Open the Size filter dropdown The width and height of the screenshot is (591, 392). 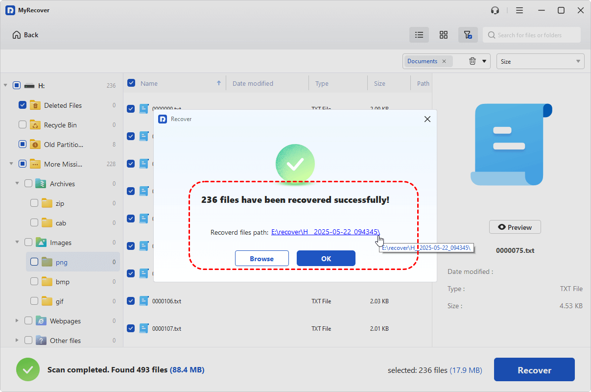[541, 61]
